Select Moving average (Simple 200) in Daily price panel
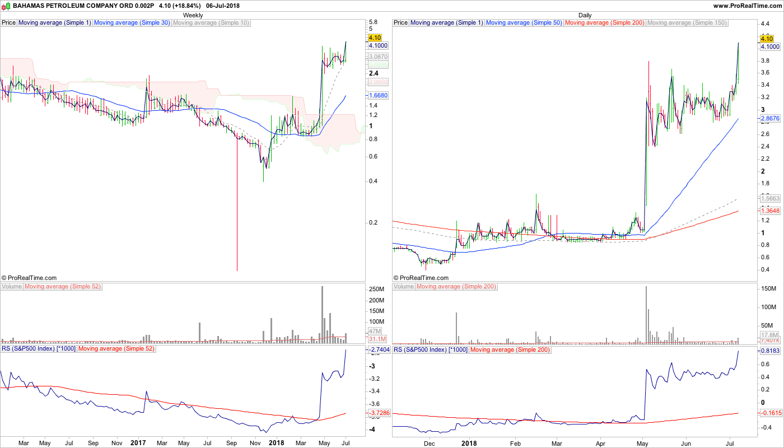Screen dimensions: 784x448 605,23
